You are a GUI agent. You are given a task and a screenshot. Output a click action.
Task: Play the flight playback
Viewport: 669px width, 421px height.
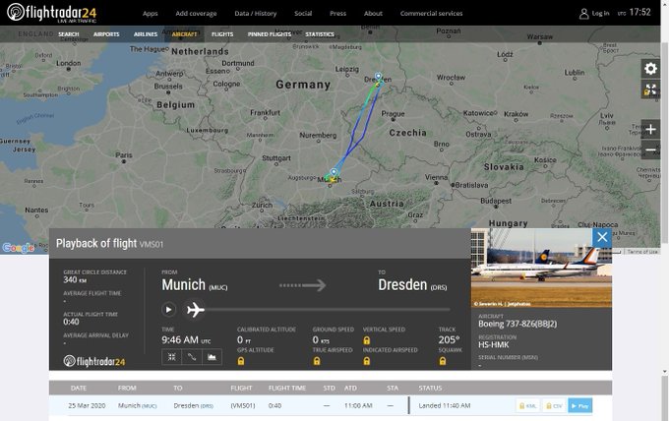click(x=168, y=309)
